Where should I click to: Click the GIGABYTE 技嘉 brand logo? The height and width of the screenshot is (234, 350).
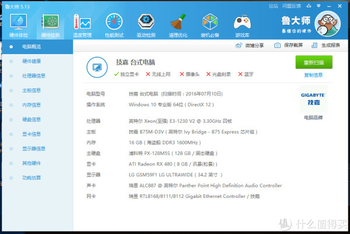[313, 99]
